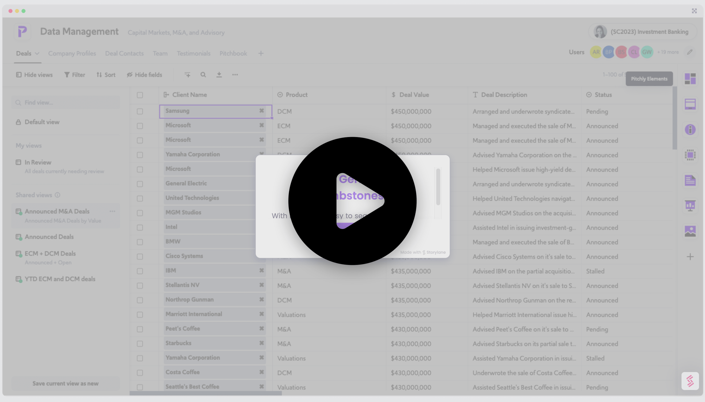This screenshot has width=705, height=402.
Task: Click the Deal Description column header
Action: pos(524,95)
